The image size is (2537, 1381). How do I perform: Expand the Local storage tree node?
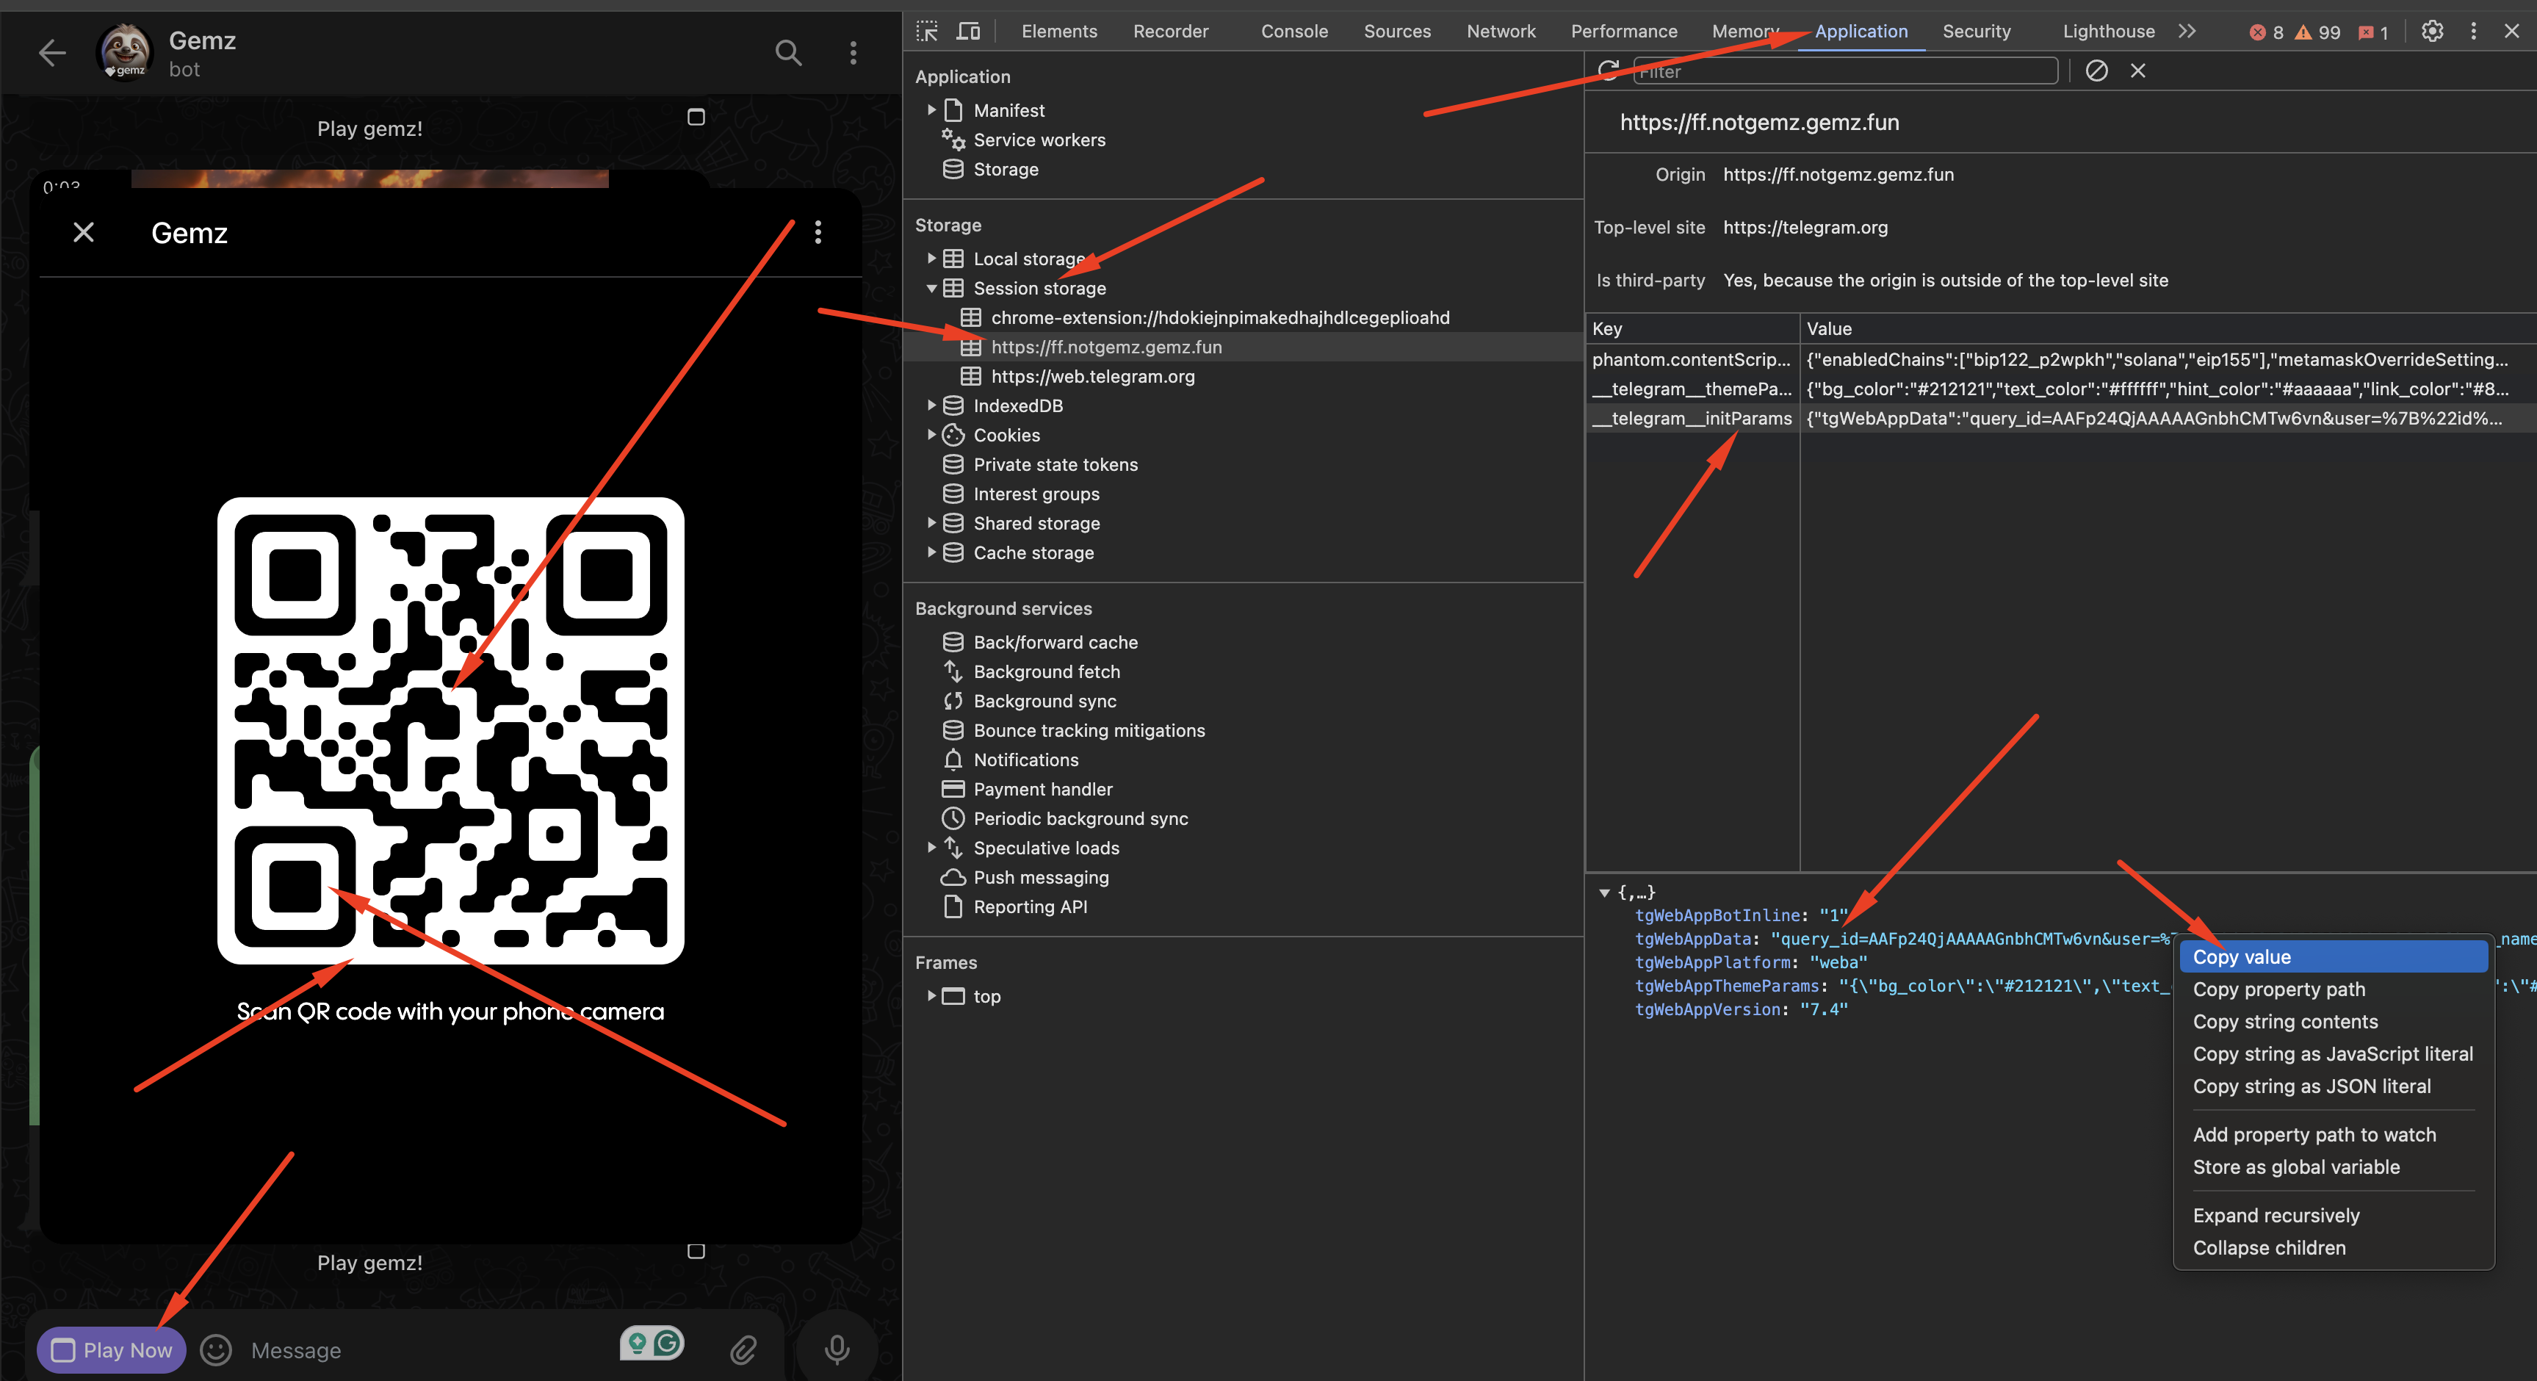coord(931,259)
